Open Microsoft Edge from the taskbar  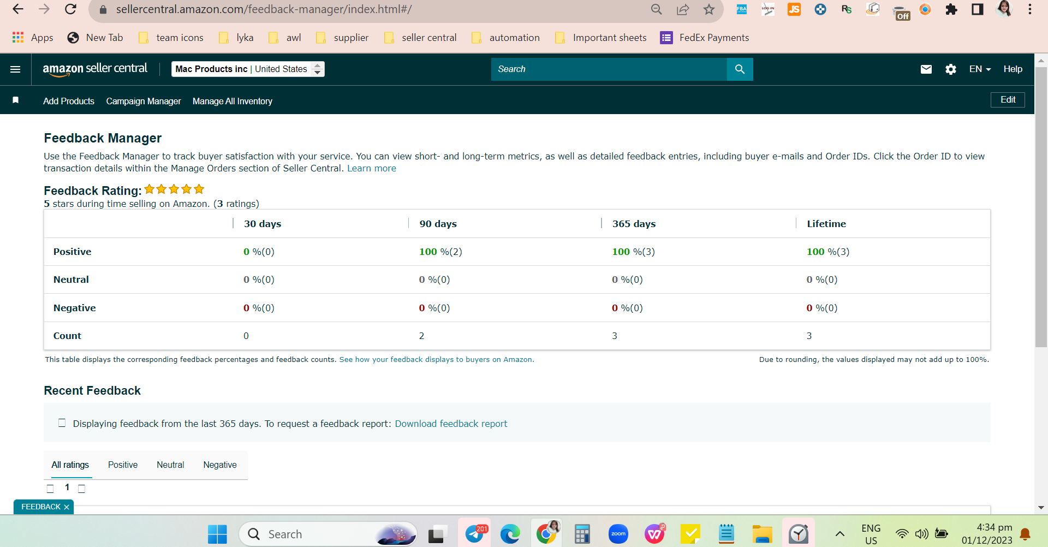click(510, 534)
